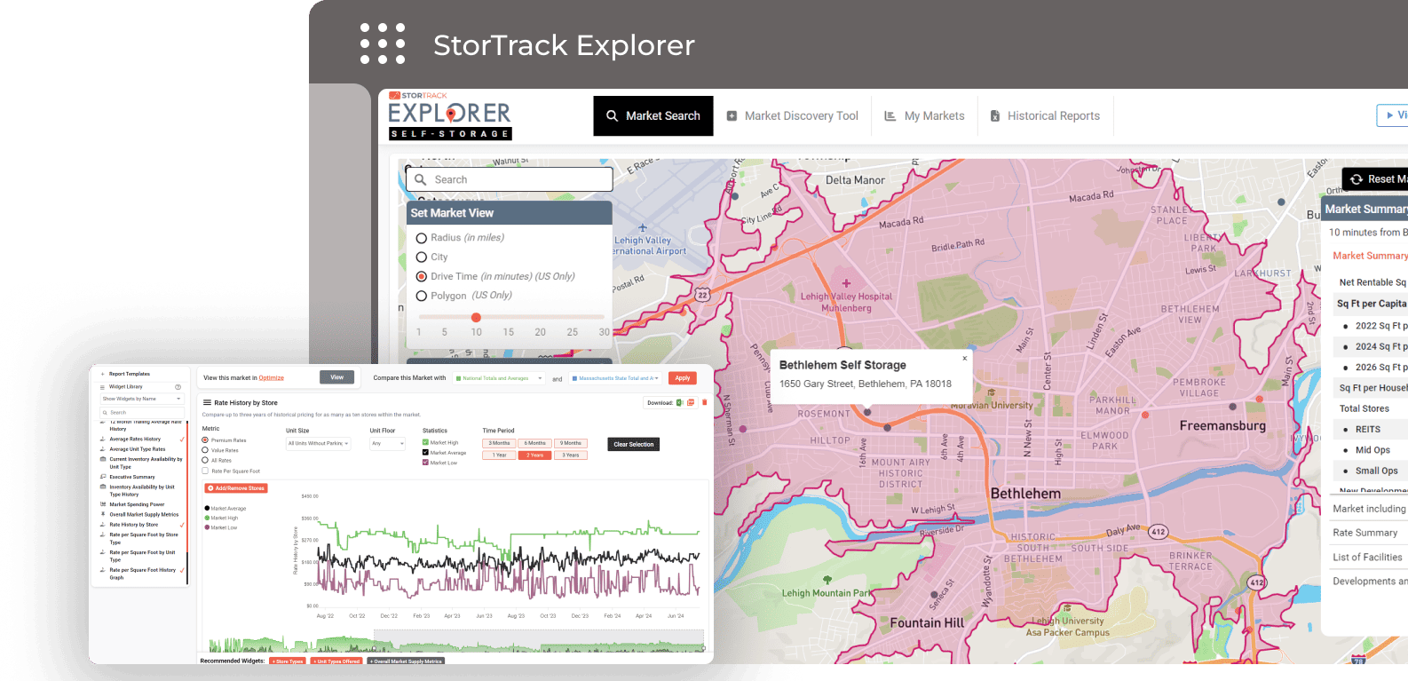Select the Drive Time in minutes option
Image resolution: width=1408 pixels, height=681 pixels.
click(422, 276)
